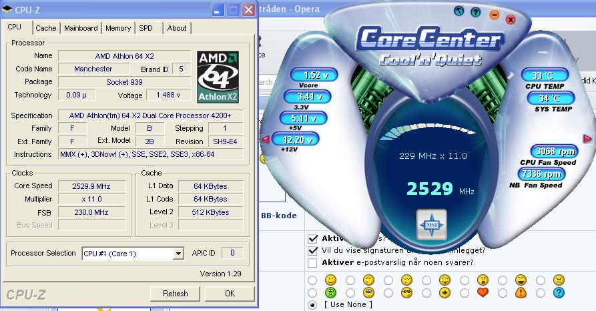Screen dimensions: 596x311
Task: Click the CPU-Z chip icon in title bar
Action: (x=7, y=9)
